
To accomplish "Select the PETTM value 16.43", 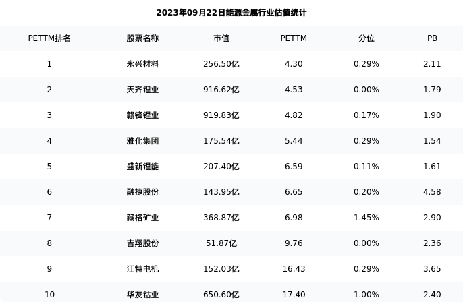I will 294,269.
